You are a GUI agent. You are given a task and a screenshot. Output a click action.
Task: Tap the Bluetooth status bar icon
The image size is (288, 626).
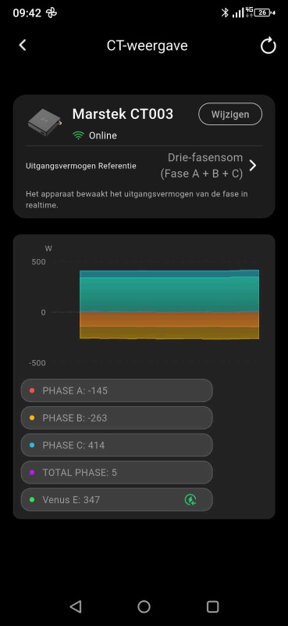coord(225,13)
